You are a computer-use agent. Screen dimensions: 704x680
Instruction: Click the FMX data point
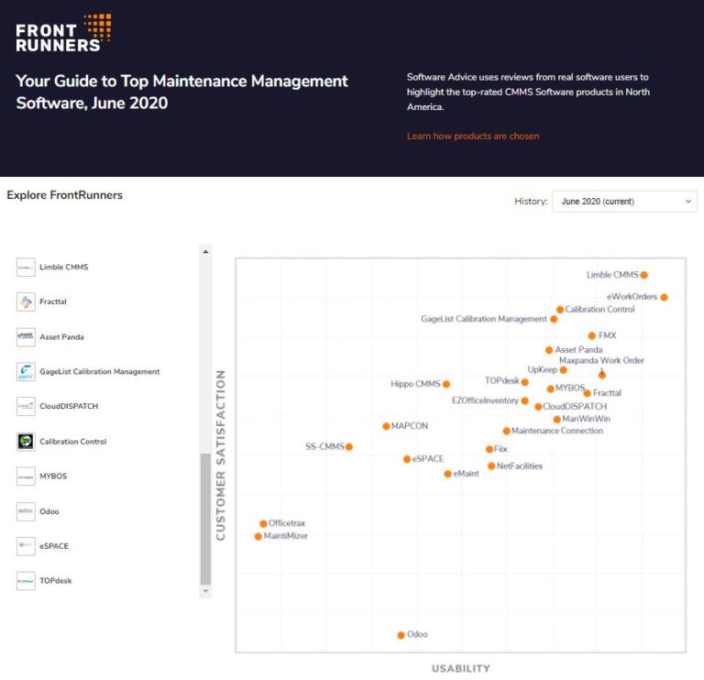tap(592, 335)
